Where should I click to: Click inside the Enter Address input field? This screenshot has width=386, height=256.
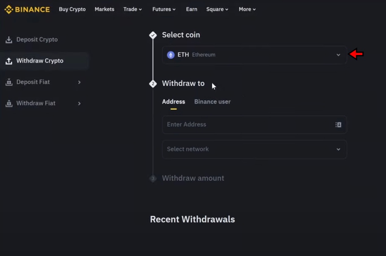click(x=233, y=124)
